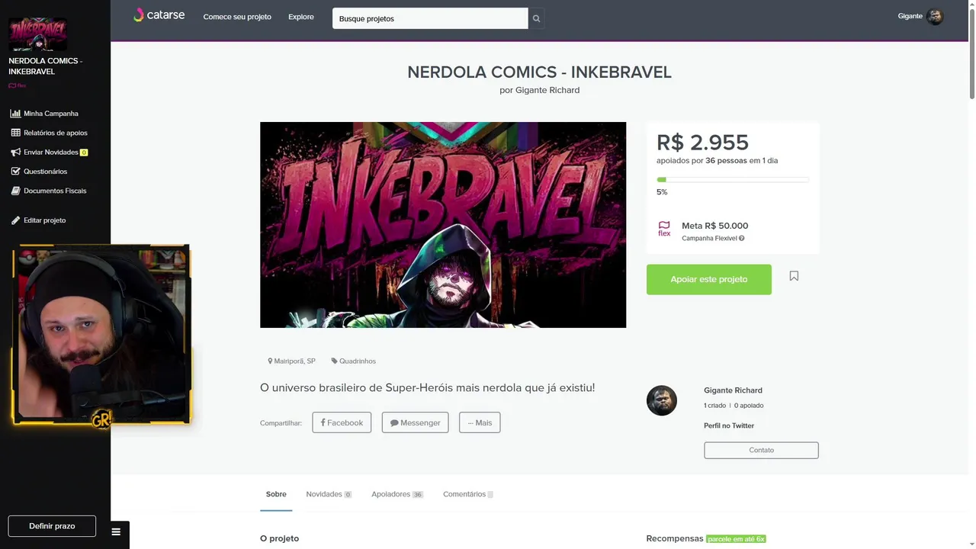Click the Apoiar este projeto button

[709, 279]
